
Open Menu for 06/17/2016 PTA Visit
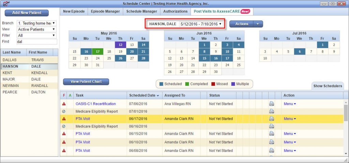coord(290,119)
